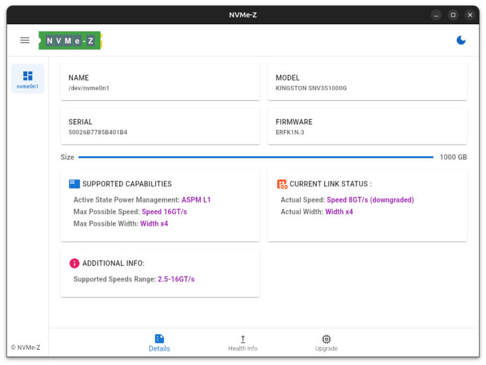The image size is (486, 365).
Task: Click the Supported Capabilities card icon
Action: [x=74, y=184]
